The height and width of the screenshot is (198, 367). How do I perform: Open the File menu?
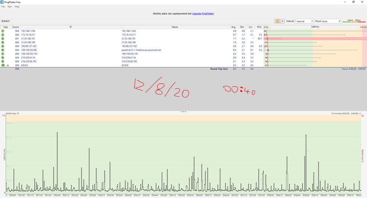coord(3,7)
